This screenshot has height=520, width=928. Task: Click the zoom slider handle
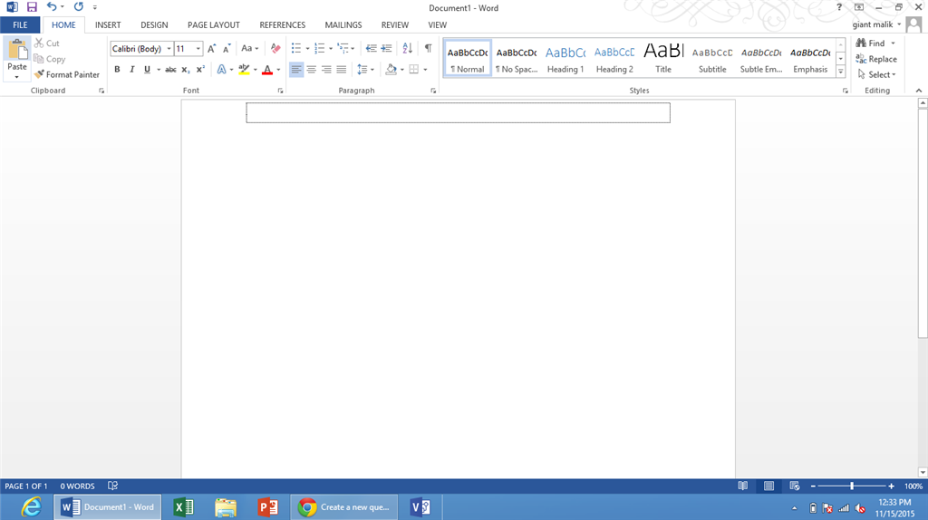pyautogui.click(x=852, y=486)
